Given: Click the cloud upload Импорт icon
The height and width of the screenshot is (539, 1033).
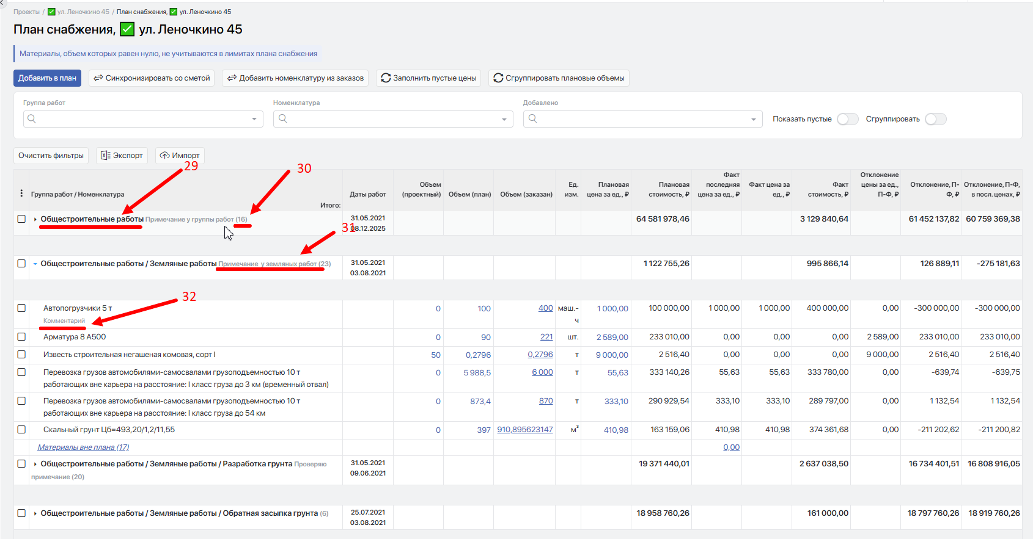Looking at the screenshot, I should point(164,156).
